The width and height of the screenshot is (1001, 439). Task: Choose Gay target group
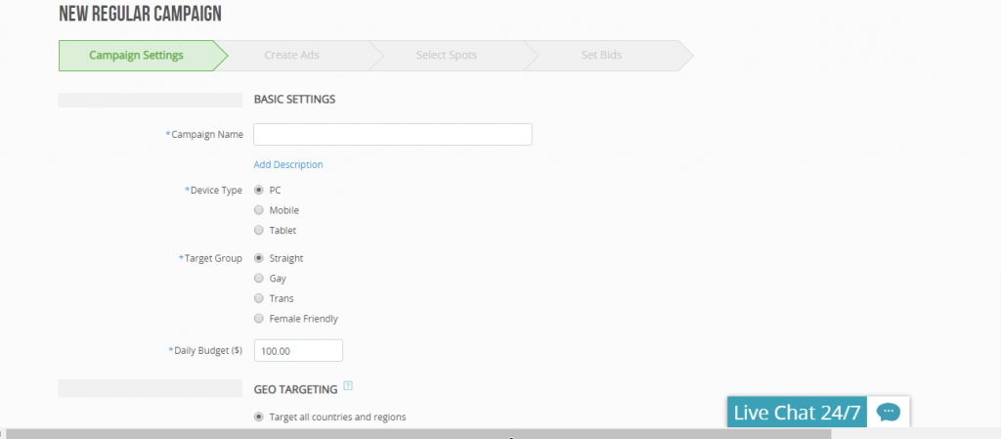click(x=258, y=279)
